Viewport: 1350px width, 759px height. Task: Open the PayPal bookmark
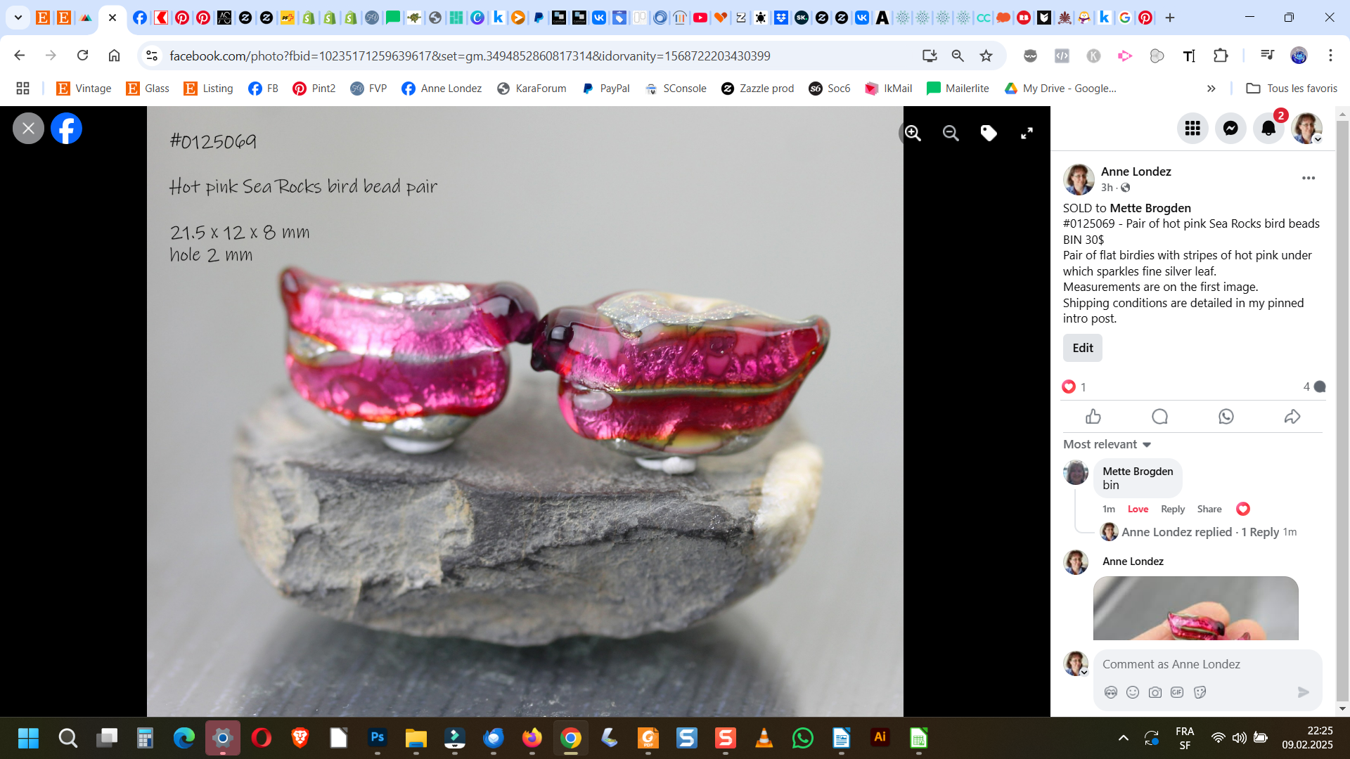coord(606,89)
